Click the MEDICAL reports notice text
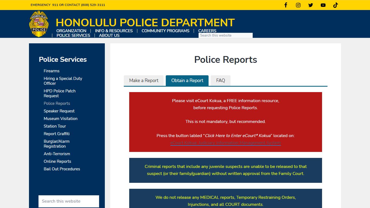The height and width of the screenshot is (208, 370). (226, 201)
